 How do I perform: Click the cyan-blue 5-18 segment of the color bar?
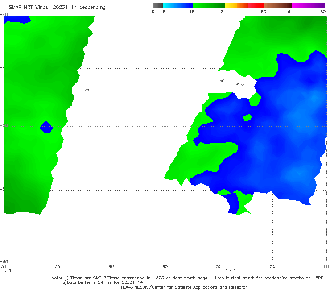178,5
